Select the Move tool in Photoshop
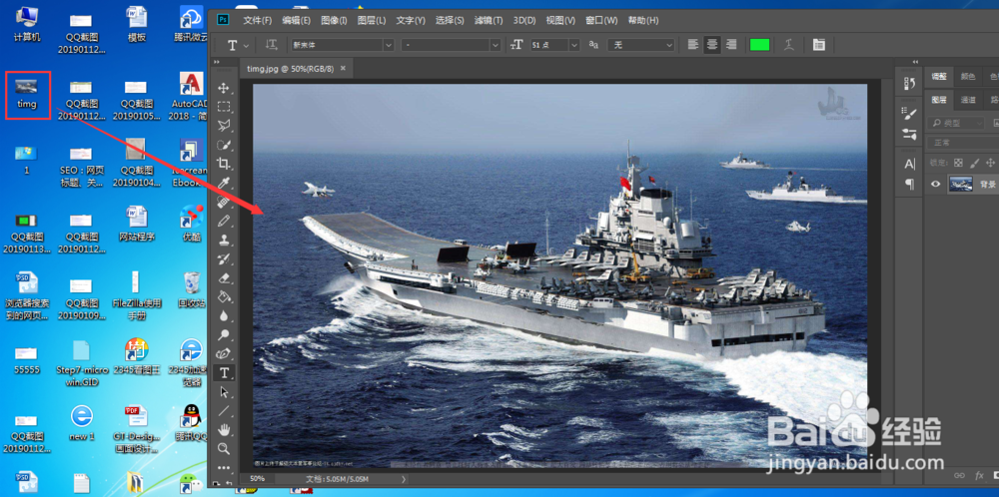 click(x=224, y=87)
